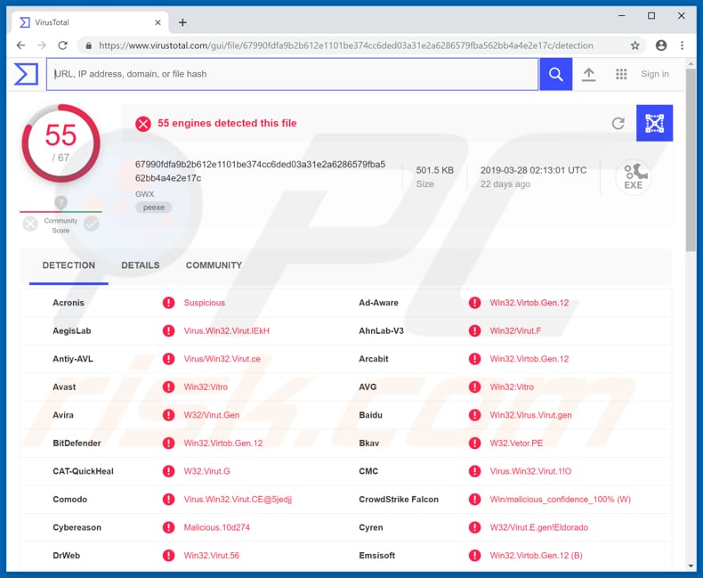Screen dimensions: 703x578
Task: Switch to the DETECTION tab
Action: pyautogui.click(x=69, y=265)
